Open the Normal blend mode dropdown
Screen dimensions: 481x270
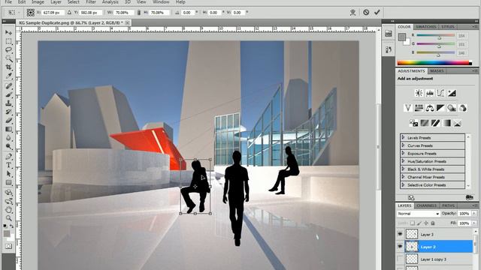tap(419, 213)
